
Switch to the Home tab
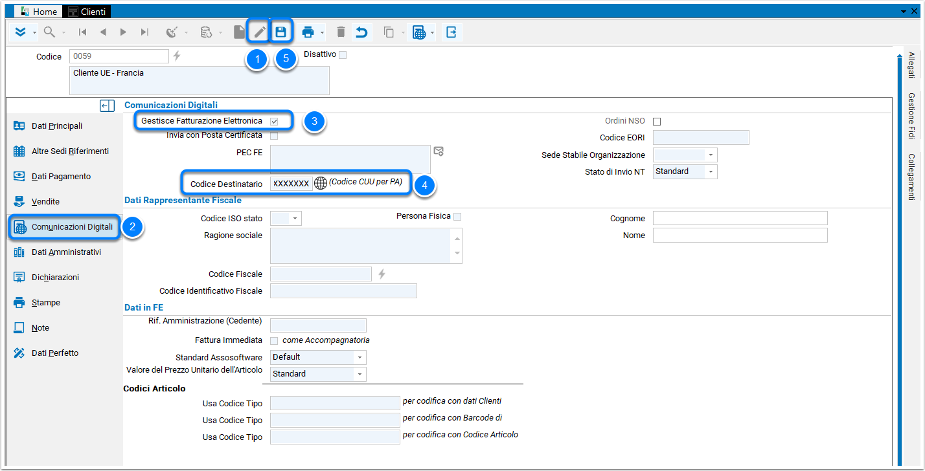39,12
